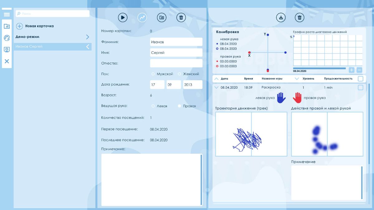Click the save card folder icon
374x210 pixels.
tap(161, 18)
